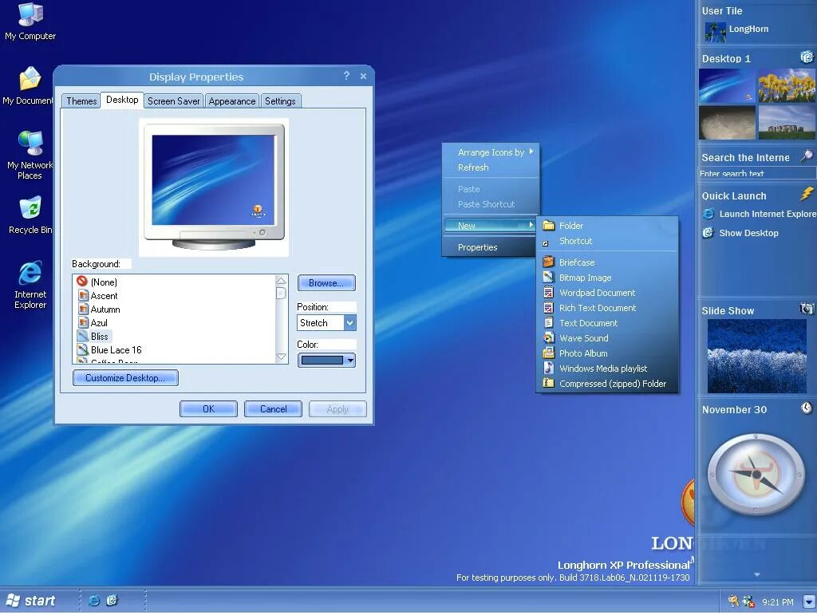Open the New submenu entry
This screenshot has height=615, width=817.
tap(491, 226)
